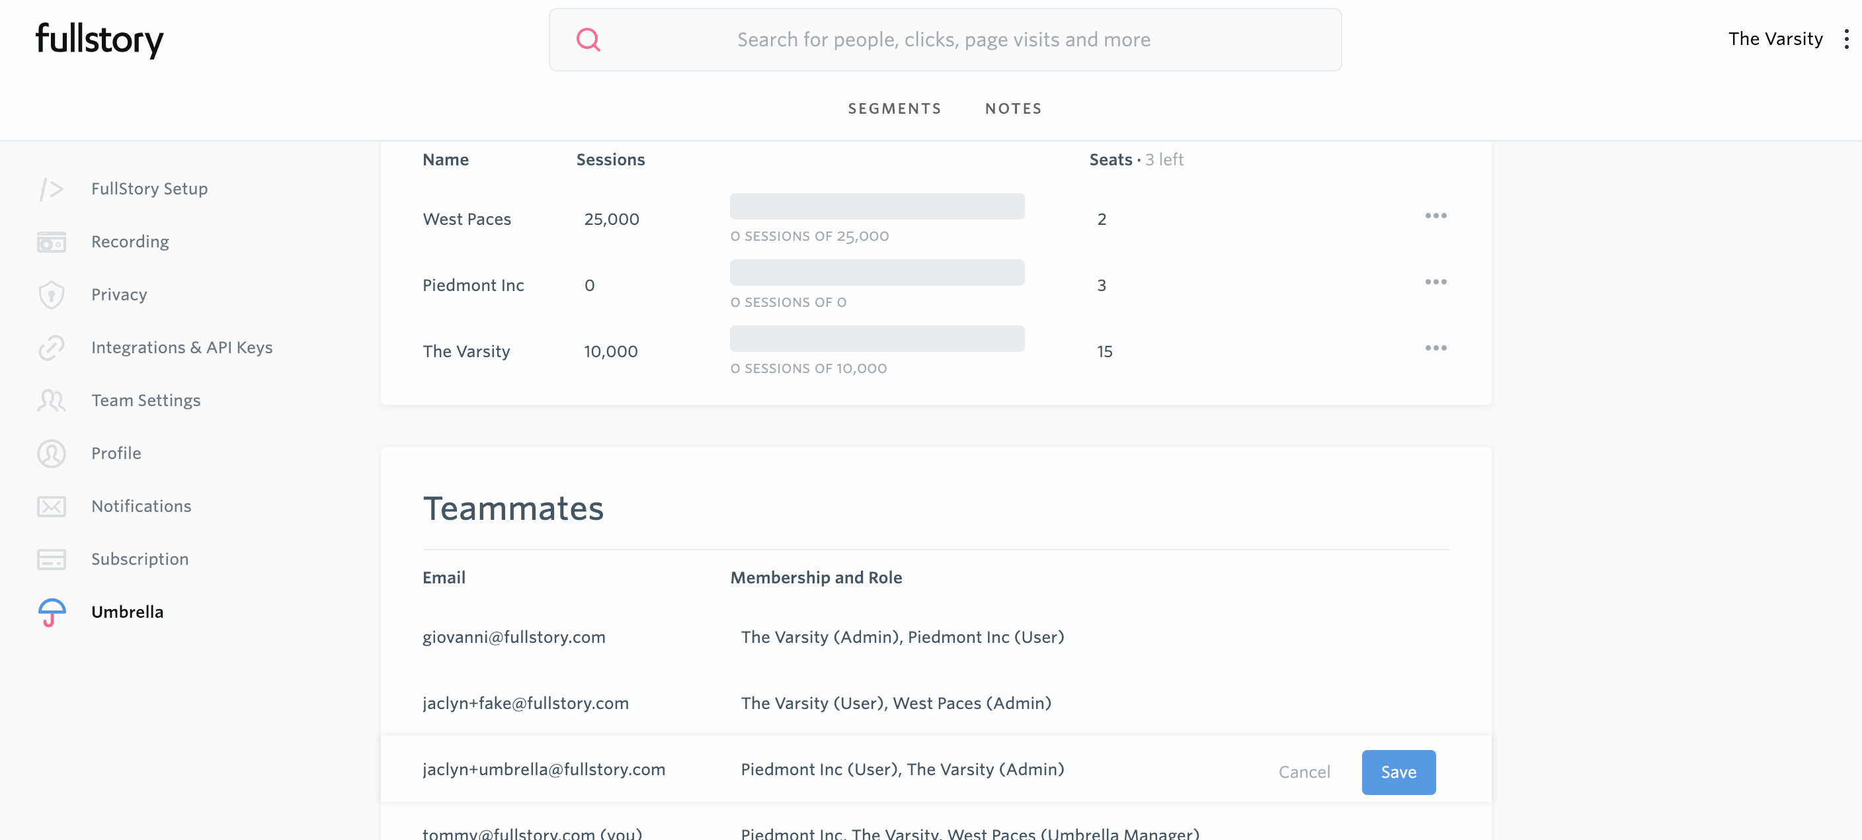Click the FullStory Setup code icon
1862x840 pixels.
point(52,189)
